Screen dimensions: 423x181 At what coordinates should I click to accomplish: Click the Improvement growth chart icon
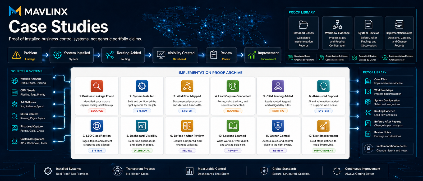point(252,55)
